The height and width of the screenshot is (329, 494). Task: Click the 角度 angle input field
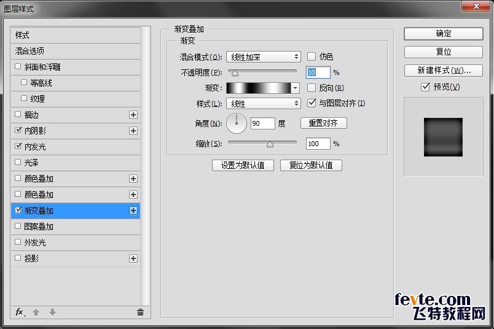pyautogui.click(x=262, y=123)
